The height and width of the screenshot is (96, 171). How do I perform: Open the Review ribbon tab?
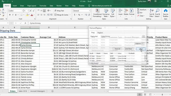pos(59,6)
